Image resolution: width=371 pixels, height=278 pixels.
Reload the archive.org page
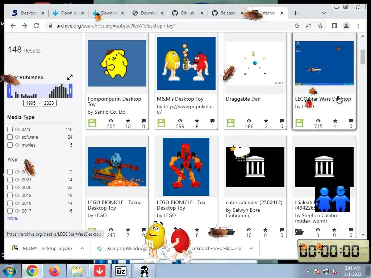point(36,26)
